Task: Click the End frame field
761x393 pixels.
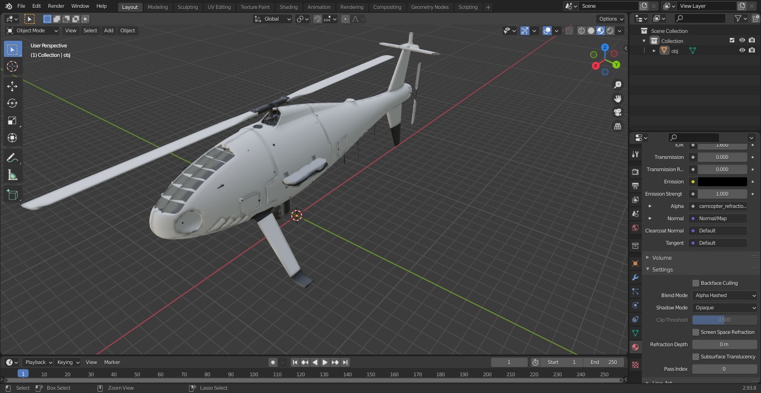Action: coord(604,362)
